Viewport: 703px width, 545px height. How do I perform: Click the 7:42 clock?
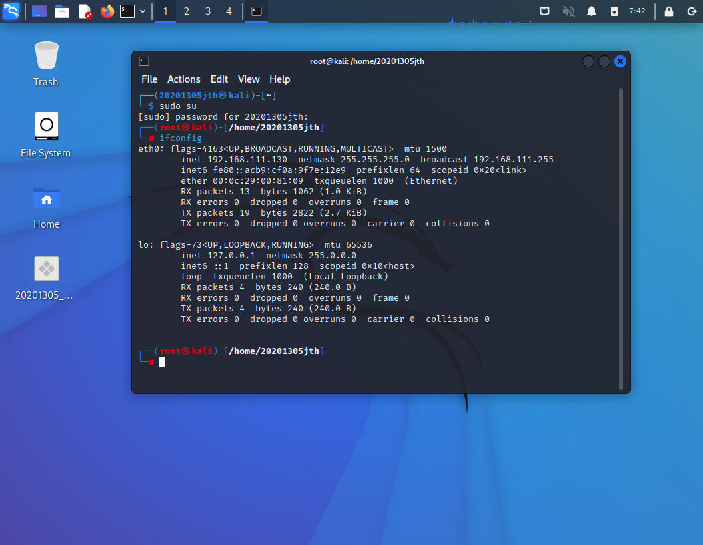pyautogui.click(x=637, y=11)
